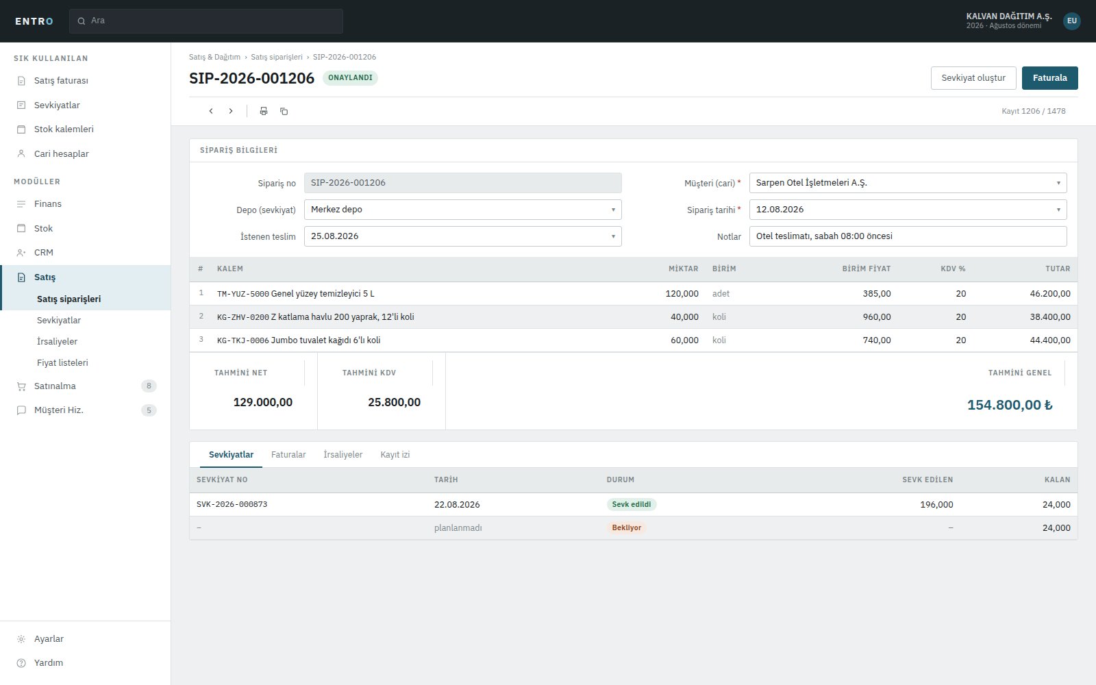The width and height of the screenshot is (1096, 685).
Task: Open the Sipariş tarihi date dropdown
Action: click(908, 210)
